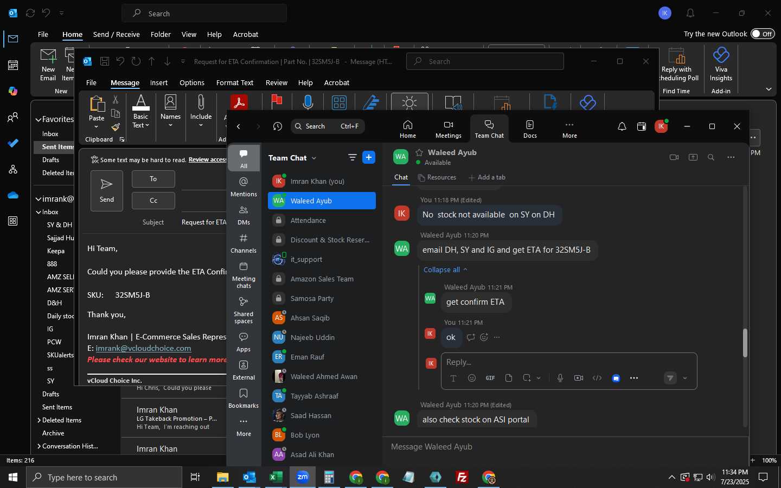This screenshot has height=488, width=781.
Task: Open Insert tab in message window
Action: 159,82
